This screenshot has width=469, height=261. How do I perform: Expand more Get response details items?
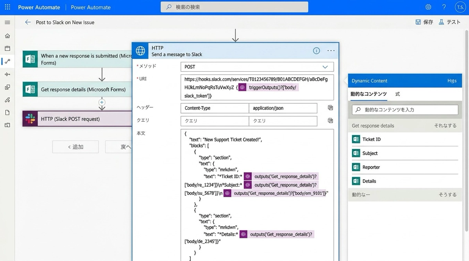click(x=445, y=126)
